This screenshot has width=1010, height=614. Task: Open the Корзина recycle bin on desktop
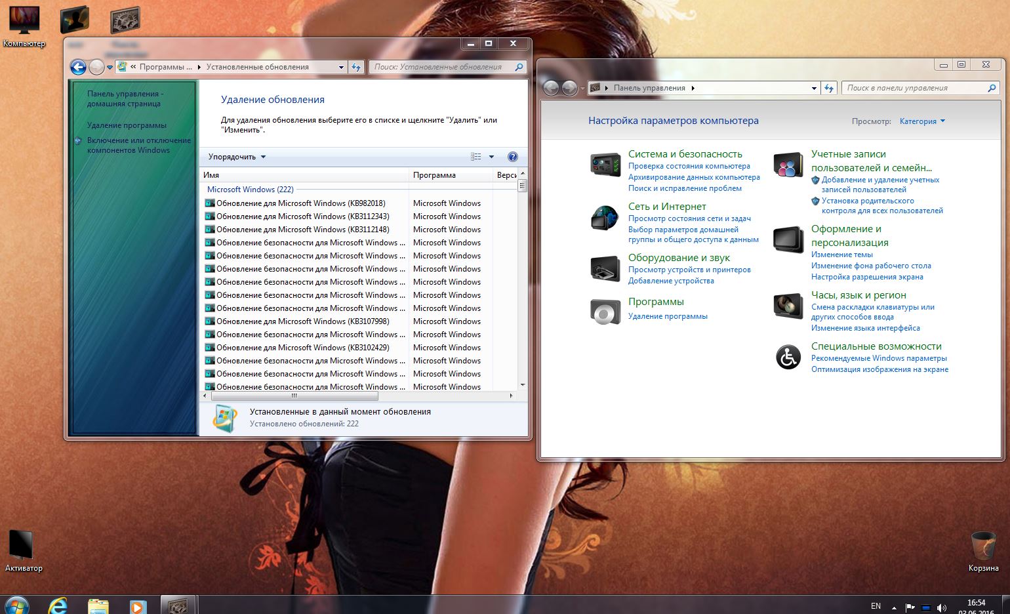coord(982,546)
